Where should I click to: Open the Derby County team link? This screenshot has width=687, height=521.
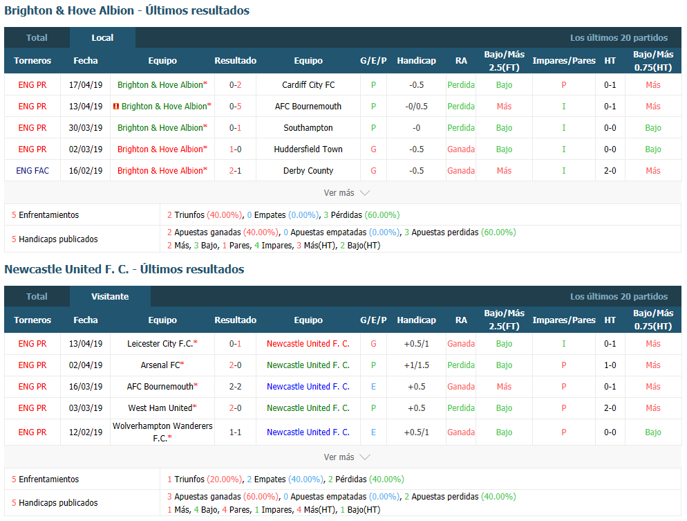point(308,171)
